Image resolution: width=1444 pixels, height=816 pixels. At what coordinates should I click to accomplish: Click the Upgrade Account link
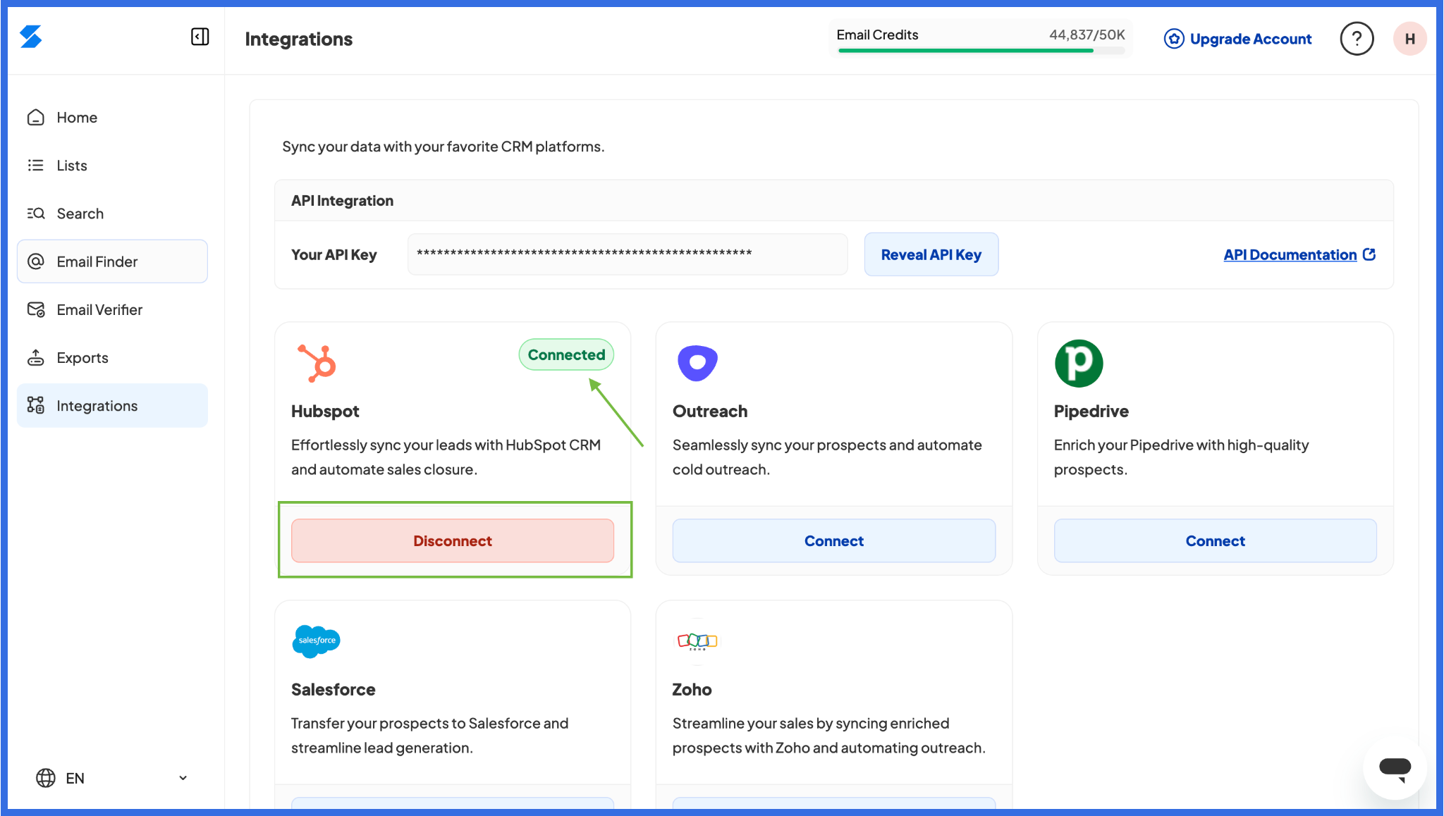click(x=1251, y=39)
